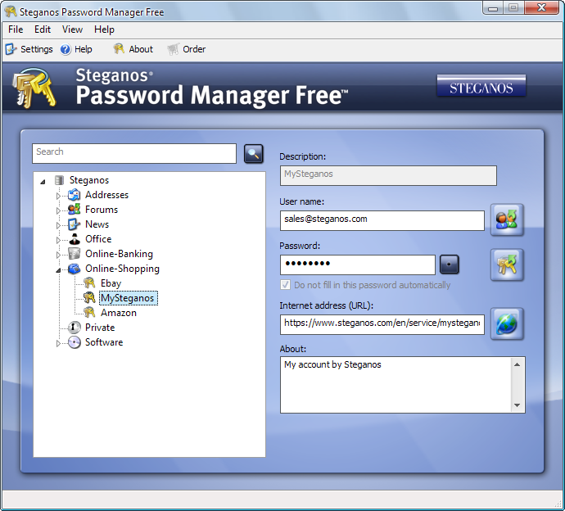Image resolution: width=565 pixels, height=511 pixels.
Task: Select the Amazon entry
Action: point(119,313)
